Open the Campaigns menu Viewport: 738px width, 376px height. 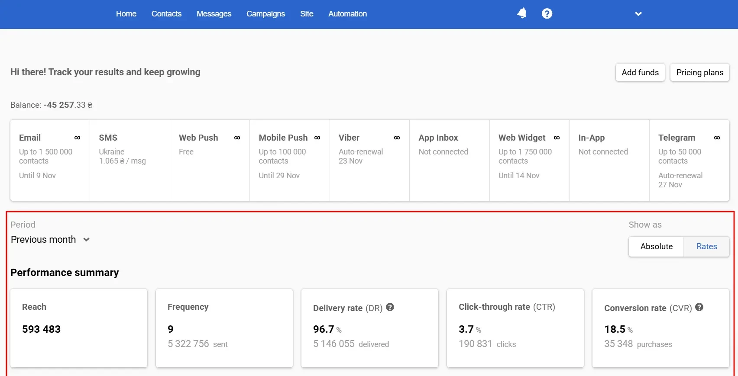tap(265, 14)
